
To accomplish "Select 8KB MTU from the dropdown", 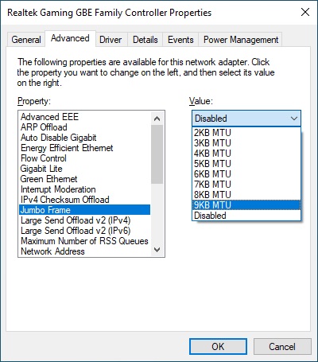I will (x=246, y=195).
